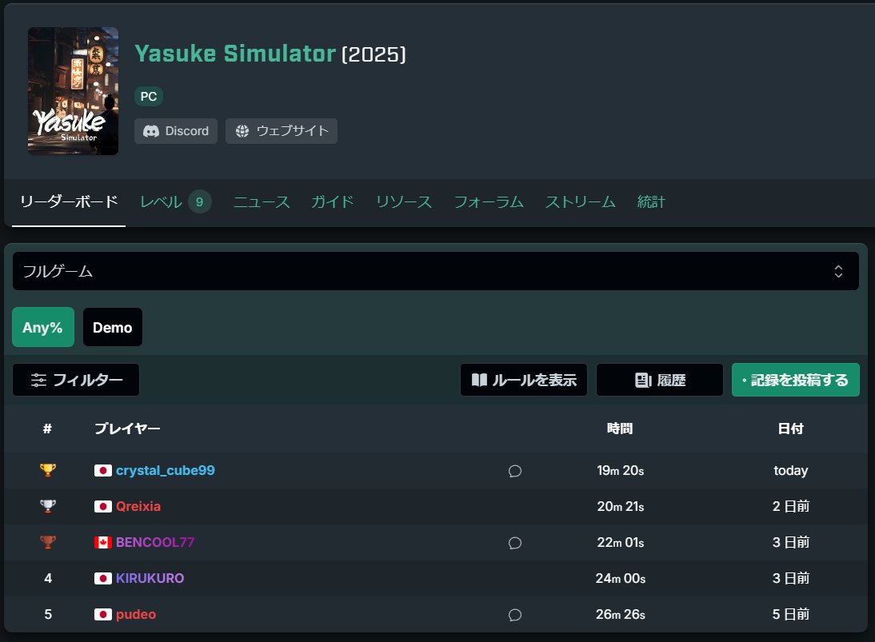Click the 5 日前 date in pudeo's row
Image resolution: width=875 pixels, height=642 pixels.
791,614
